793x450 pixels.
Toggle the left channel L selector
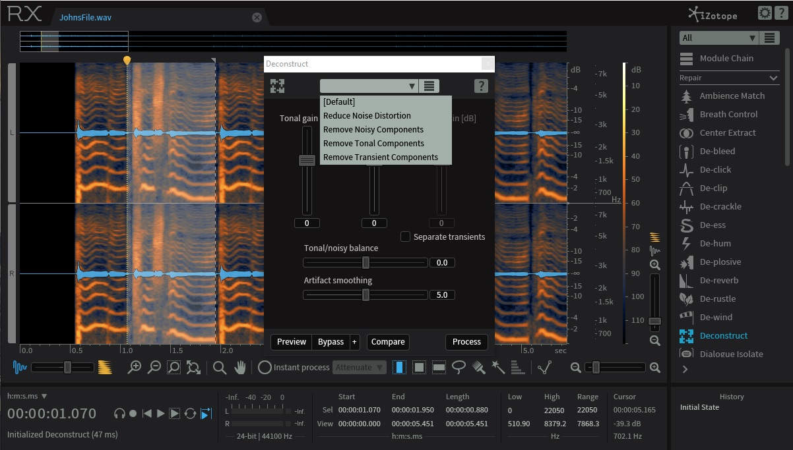pyautogui.click(x=11, y=132)
